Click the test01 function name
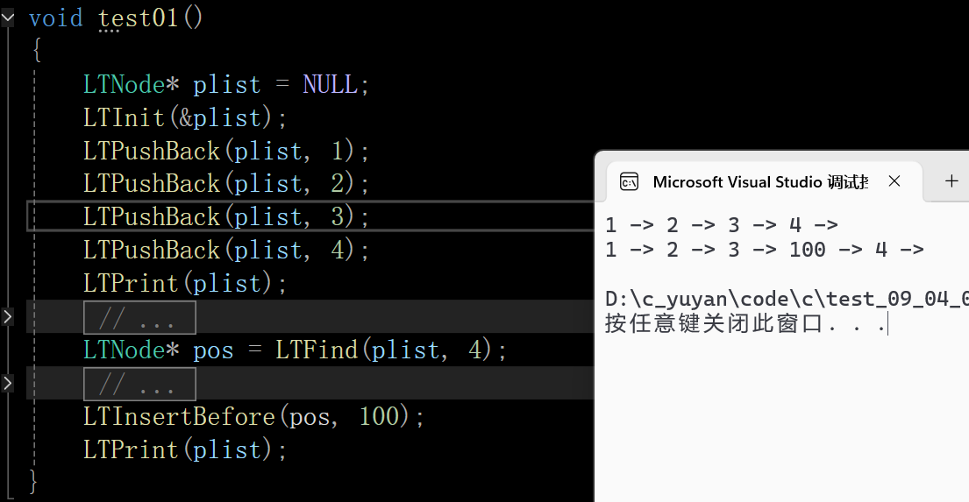Viewport: 969px width, 502px height. [x=139, y=18]
